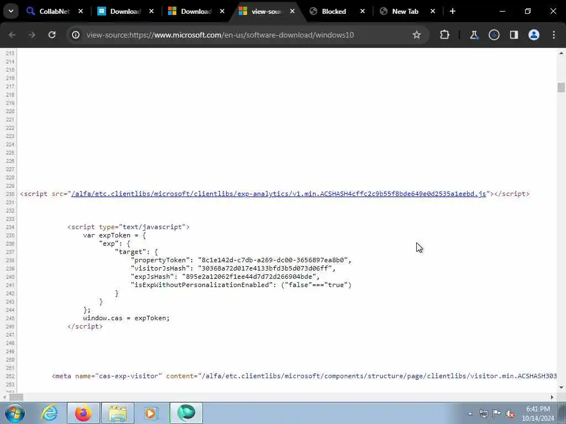Go forward to next page
This screenshot has height=424, width=566.
[32, 35]
